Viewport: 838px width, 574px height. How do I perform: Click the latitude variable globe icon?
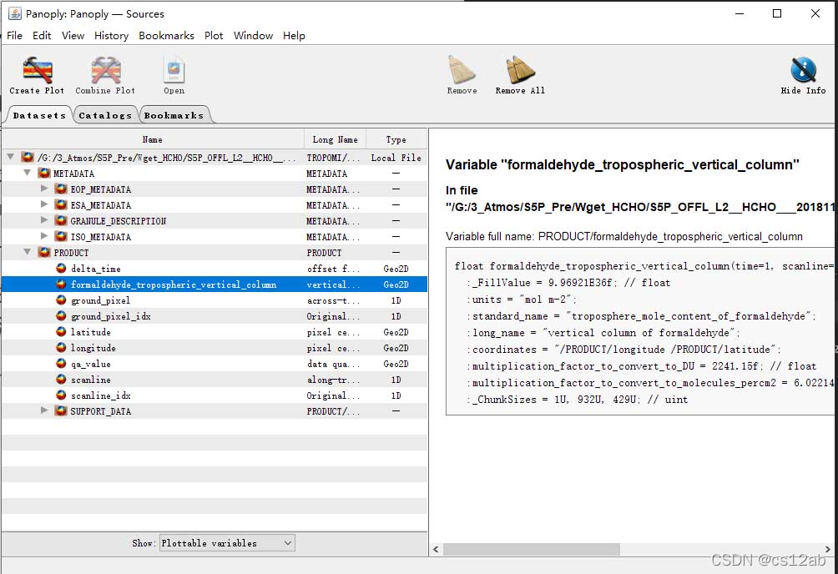(61, 332)
